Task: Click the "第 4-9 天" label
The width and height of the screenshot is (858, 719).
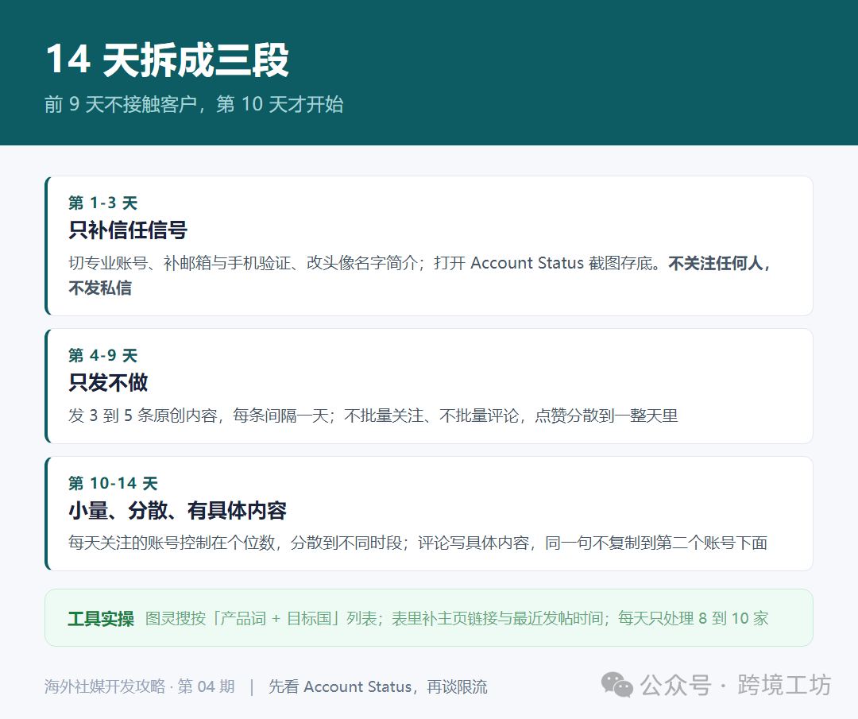Action: click(102, 356)
